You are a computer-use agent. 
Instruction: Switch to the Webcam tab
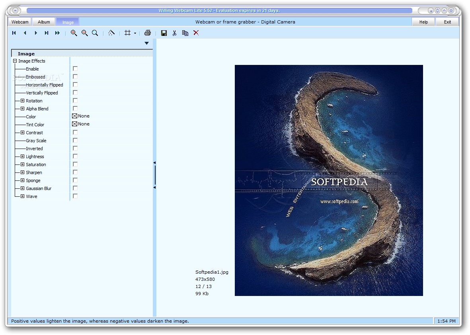coord(20,22)
